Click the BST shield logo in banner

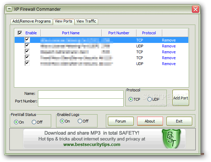[171, 139]
